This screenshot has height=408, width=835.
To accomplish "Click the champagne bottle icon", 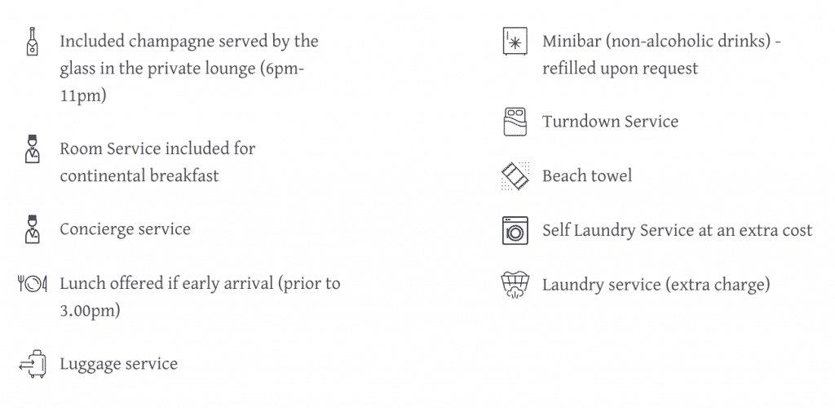I will (33, 41).
